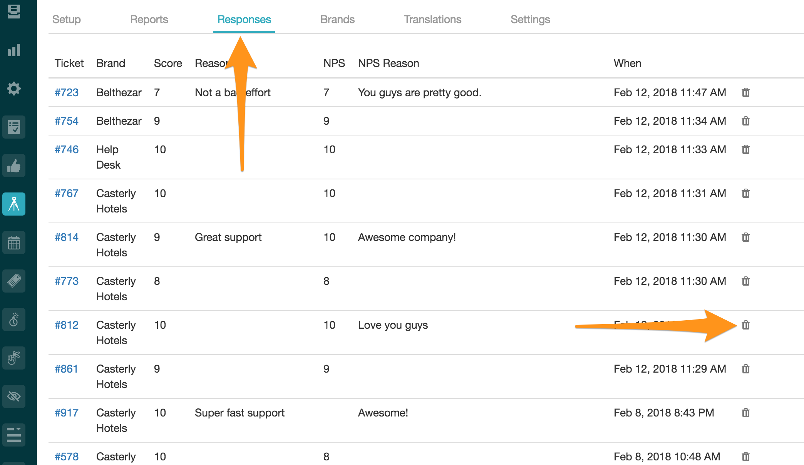Switch to the Reports tab

click(149, 19)
